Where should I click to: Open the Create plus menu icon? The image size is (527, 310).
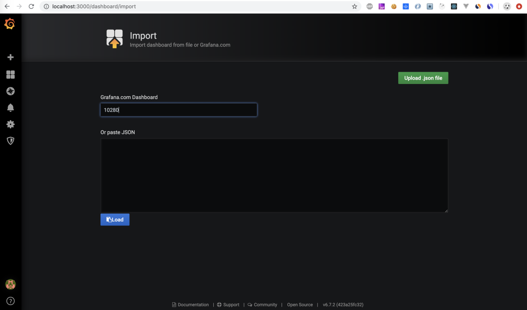point(10,57)
